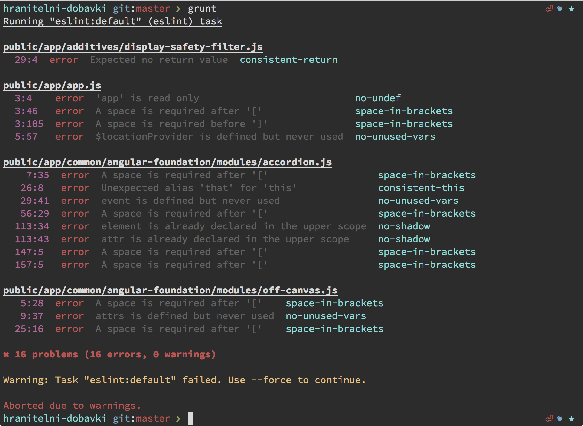Viewport: 583px width, 426px height.
Task: Select the off-canvas.js file path heading
Action: (x=170, y=291)
